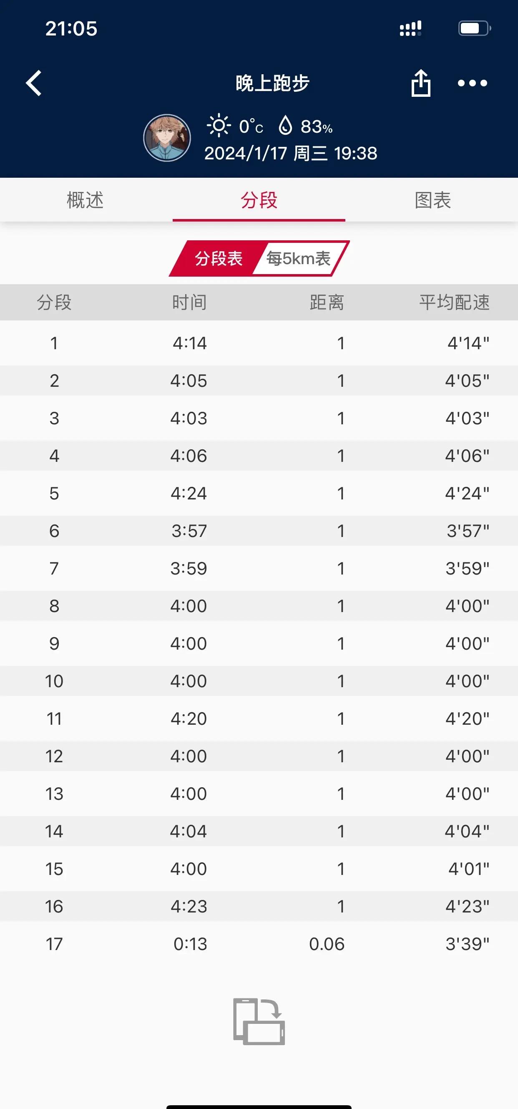
Task: Tap the share icon
Action: (x=420, y=83)
